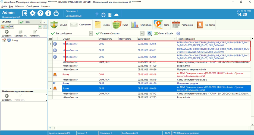Open the 'Сообщения' menu in menu bar
Viewport: 254px width, 135px height.
pyautogui.click(x=32, y=6)
